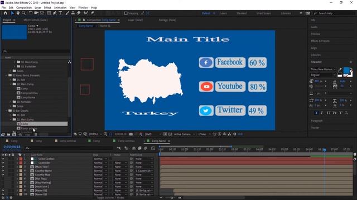
Task: Switch to the Standard workspace
Action: pos(242,13)
